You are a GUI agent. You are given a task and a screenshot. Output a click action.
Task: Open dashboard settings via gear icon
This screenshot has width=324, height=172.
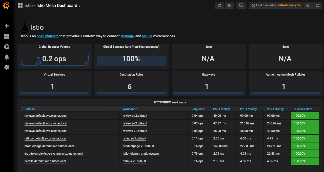(229, 5)
